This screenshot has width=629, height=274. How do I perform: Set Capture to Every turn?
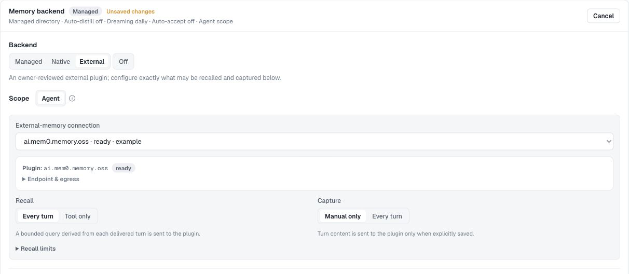pos(387,216)
